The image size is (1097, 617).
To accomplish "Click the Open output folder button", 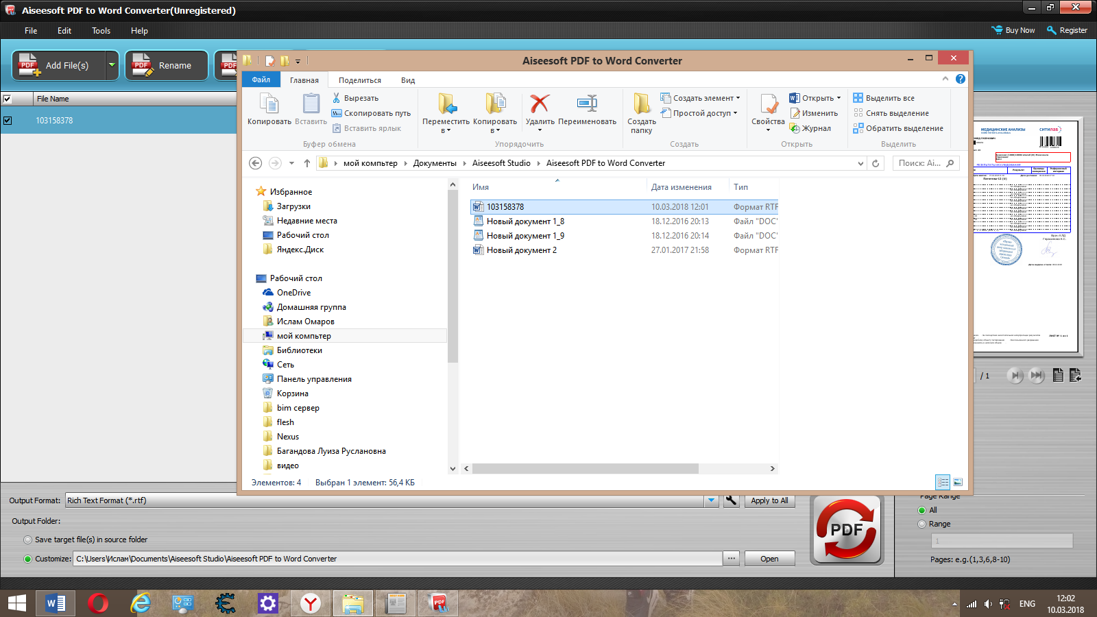I will click(x=769, y=559).
